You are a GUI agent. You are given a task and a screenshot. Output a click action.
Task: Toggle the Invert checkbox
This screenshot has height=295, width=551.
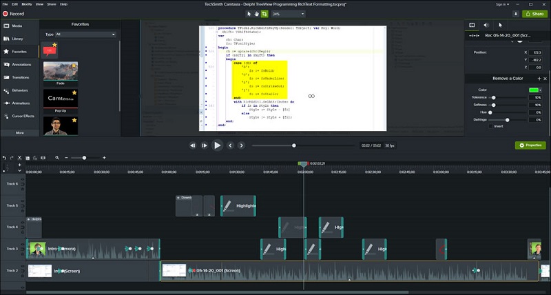(490, 126)
